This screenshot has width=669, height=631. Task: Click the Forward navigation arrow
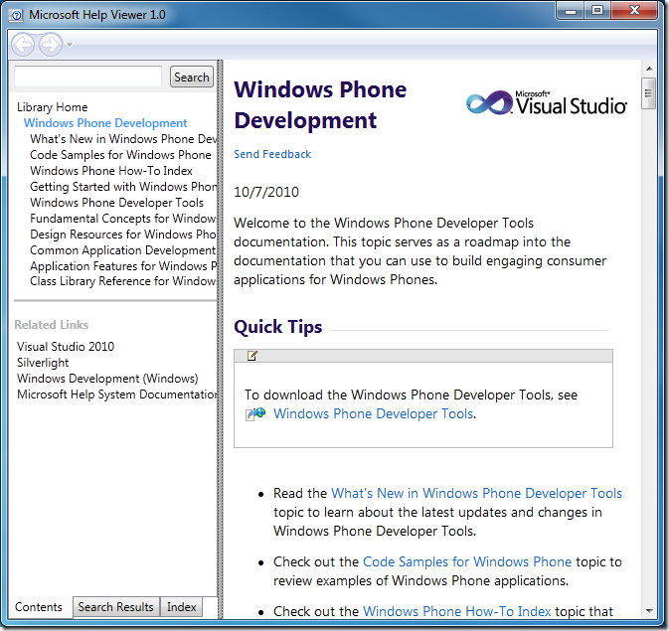tap(51, 45)
